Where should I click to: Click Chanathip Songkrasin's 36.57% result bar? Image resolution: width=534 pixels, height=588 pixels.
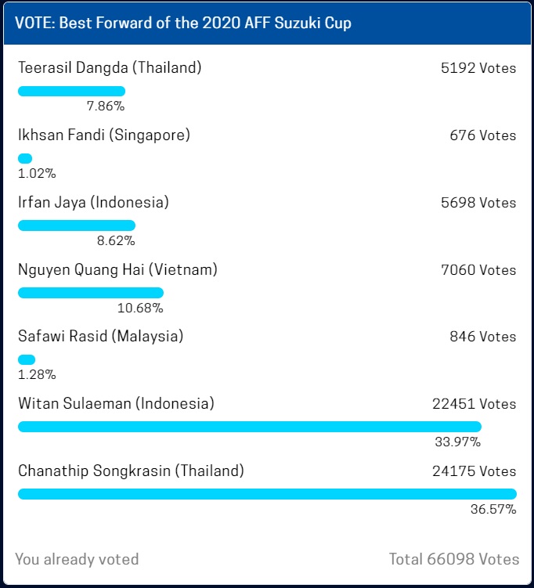click(267, 494)
